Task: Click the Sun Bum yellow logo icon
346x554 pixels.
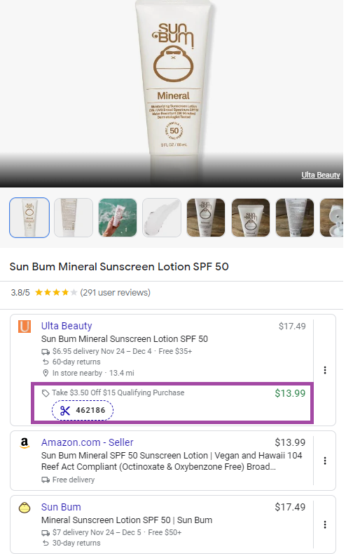Action: 25,508
